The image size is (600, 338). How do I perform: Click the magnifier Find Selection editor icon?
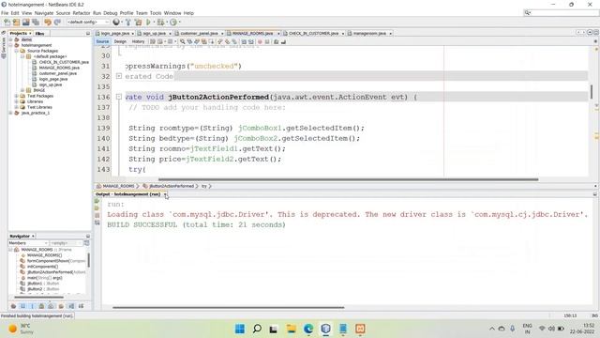(x=183, y=41)
